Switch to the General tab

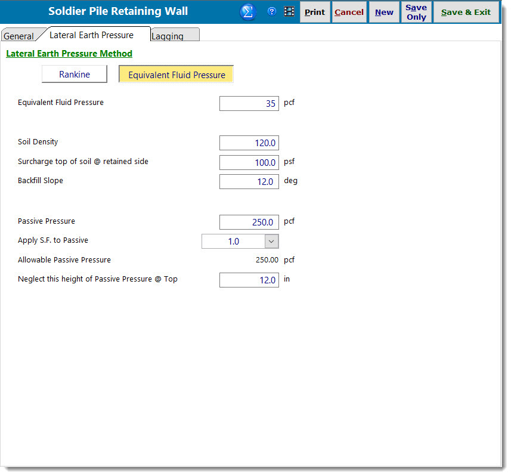(18, 36)
